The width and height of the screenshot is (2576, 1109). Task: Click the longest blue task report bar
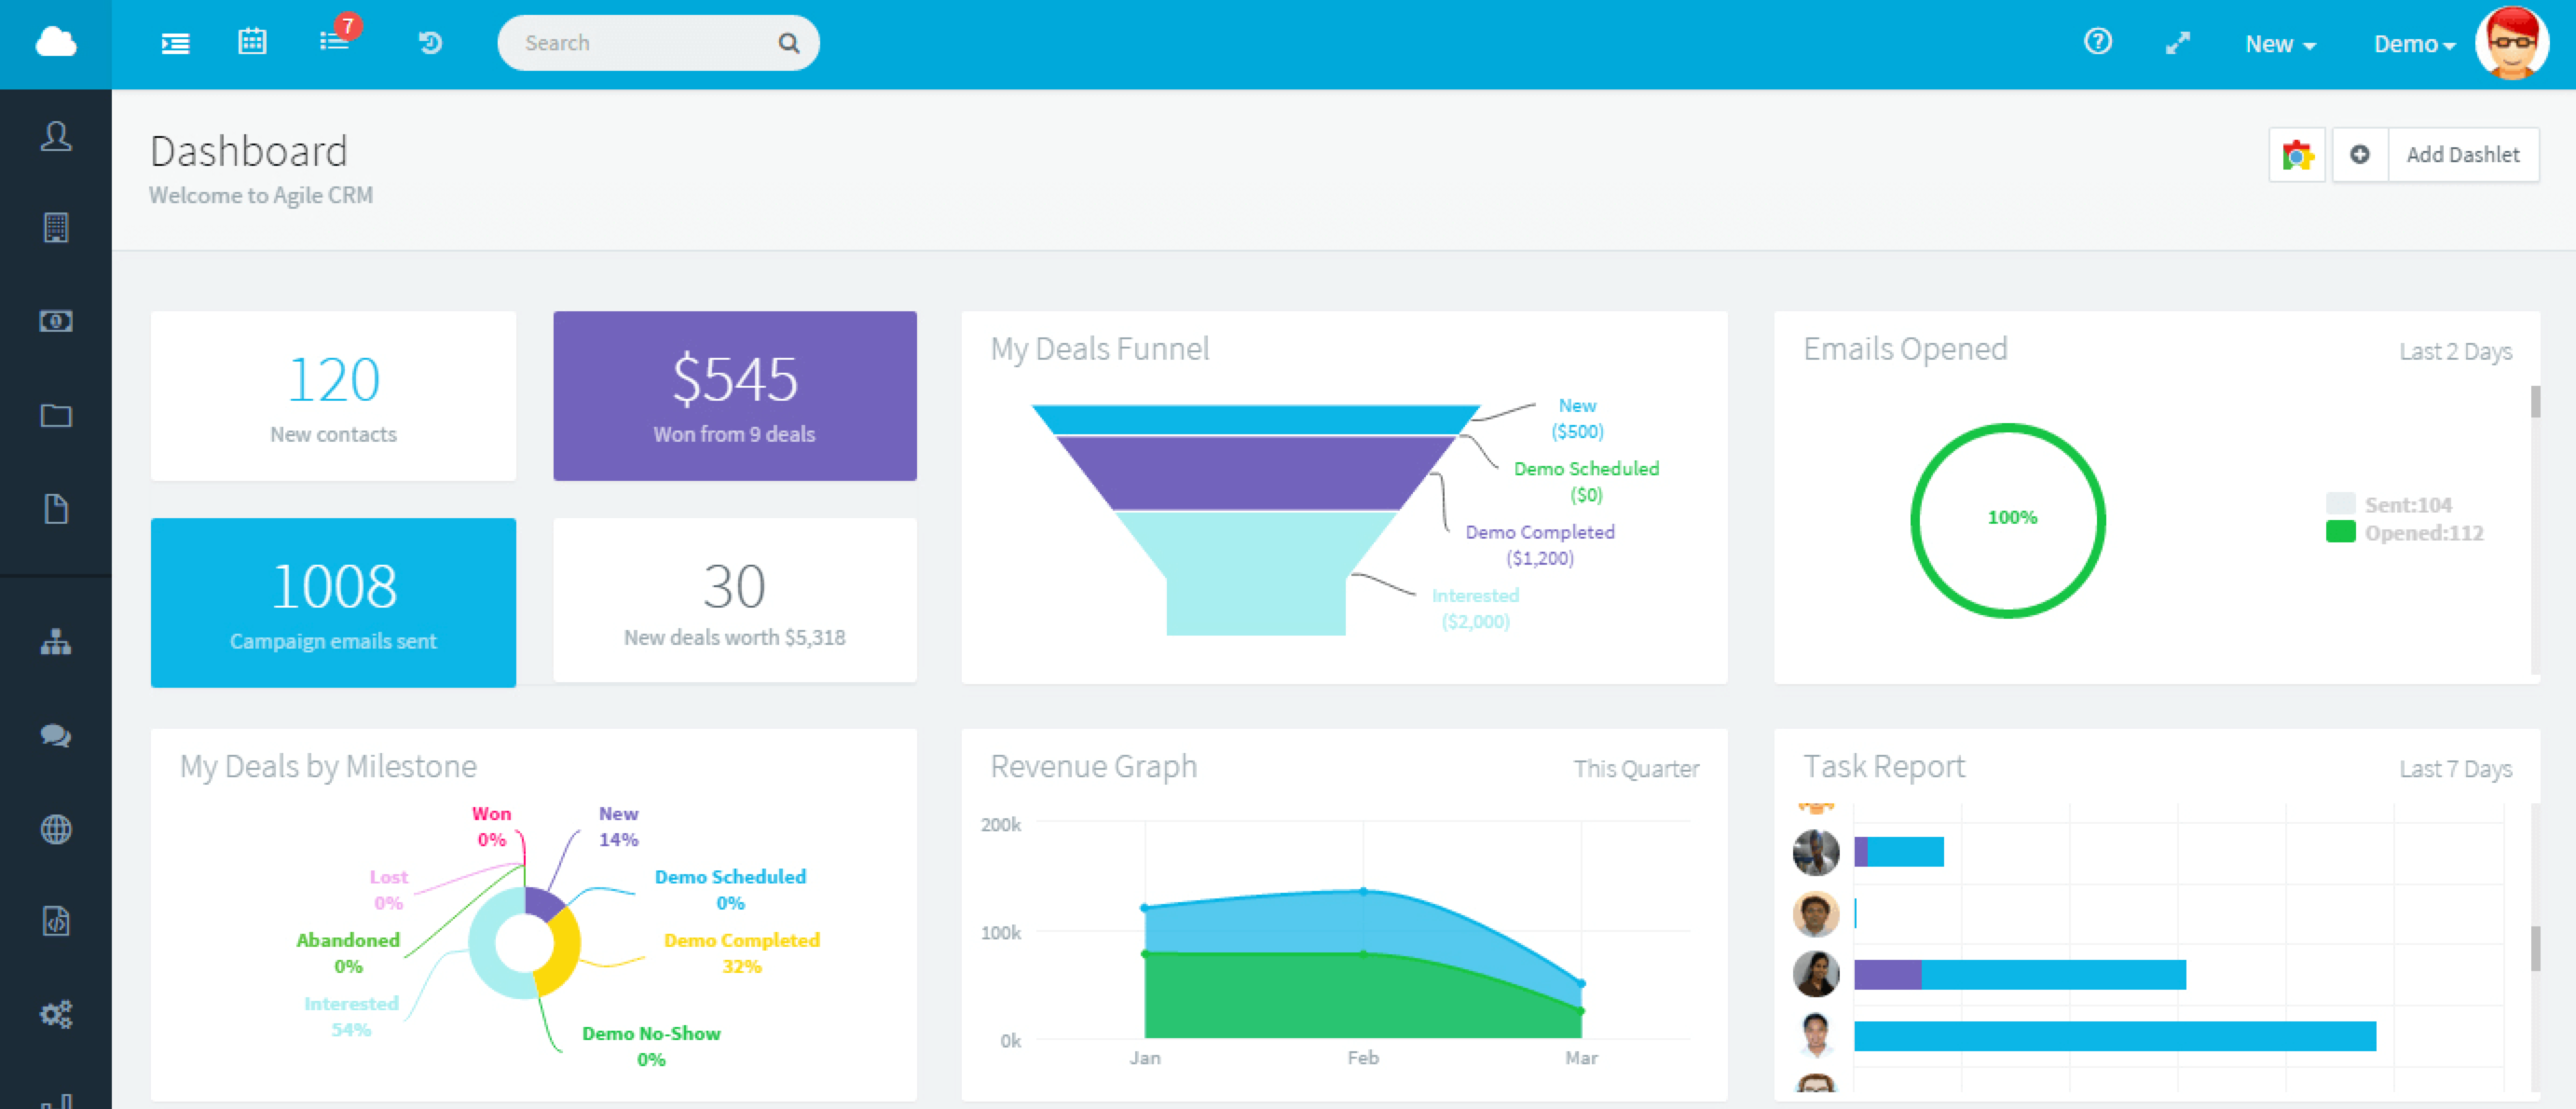pyautogui.click(x=2114, y=1036)
